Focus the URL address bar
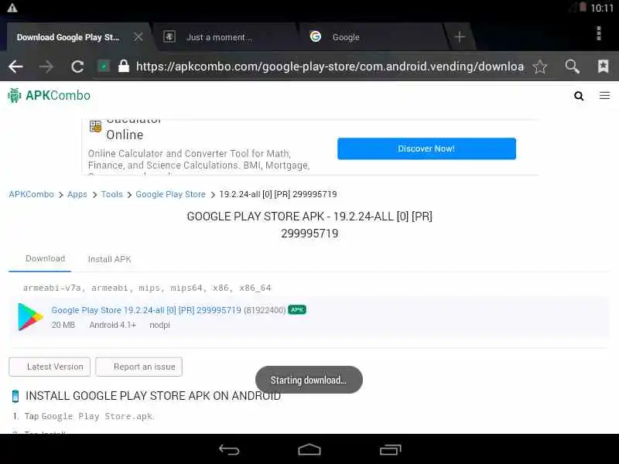The width and height of the screenshot is (619, 464). pyautogui.click(x=330, y=67)
